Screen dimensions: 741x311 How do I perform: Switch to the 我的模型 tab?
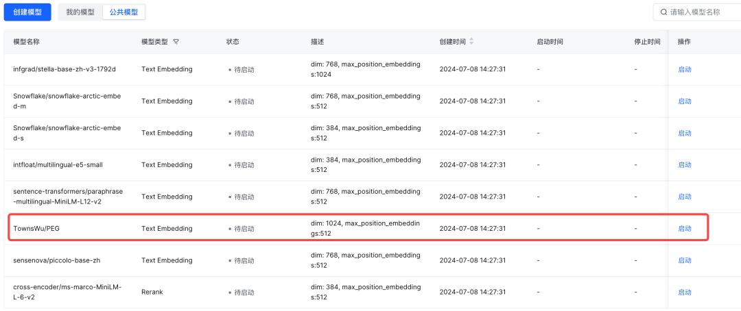(80, 12)
